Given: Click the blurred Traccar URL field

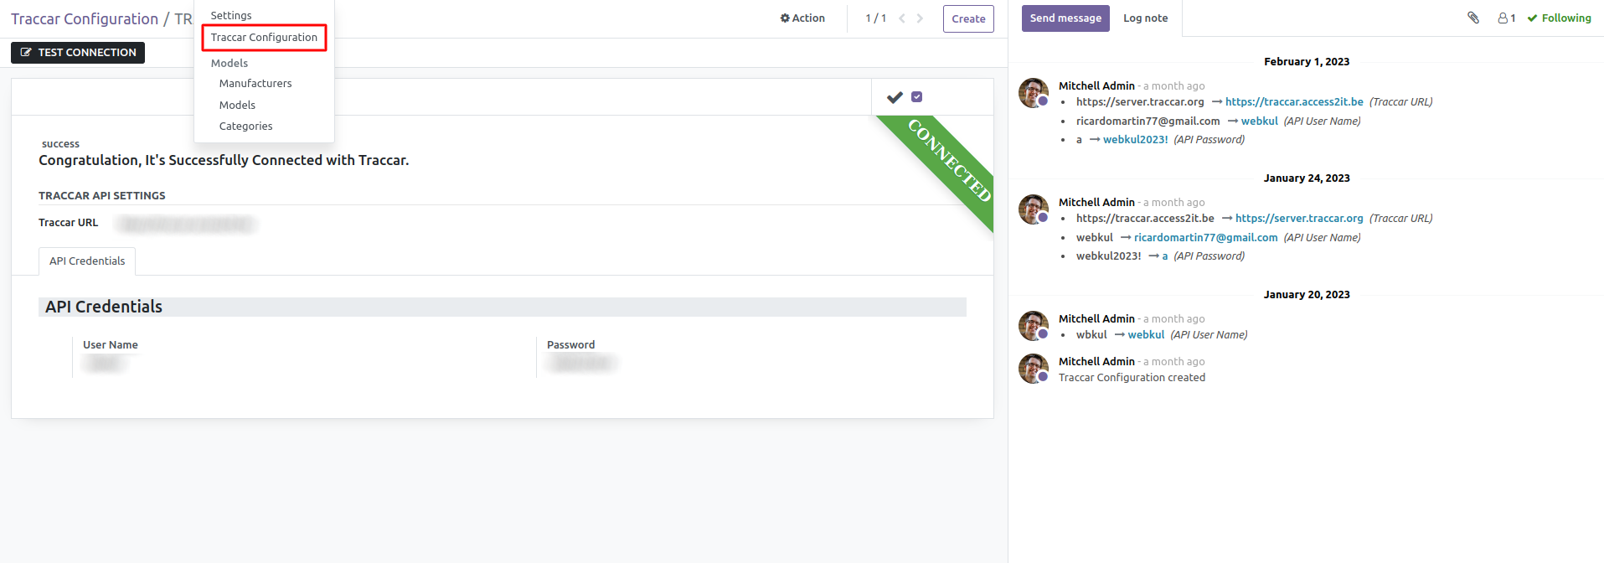Looking at the screenshot, I should 186,224.
